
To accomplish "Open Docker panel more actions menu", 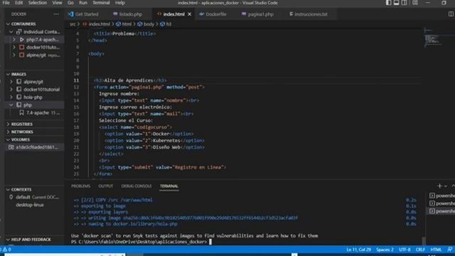I will coord(56,14).
